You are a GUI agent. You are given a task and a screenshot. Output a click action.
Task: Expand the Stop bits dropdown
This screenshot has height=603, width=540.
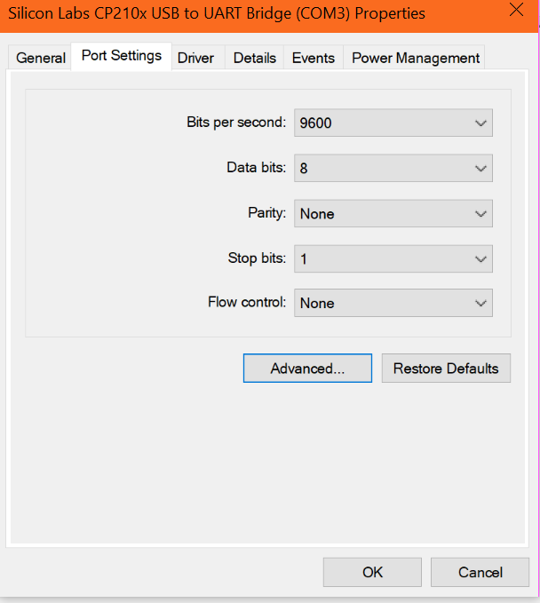click(393, 258)
